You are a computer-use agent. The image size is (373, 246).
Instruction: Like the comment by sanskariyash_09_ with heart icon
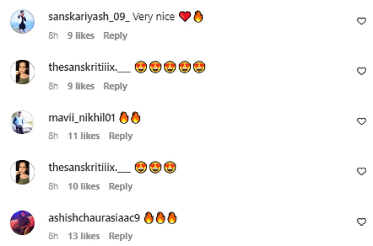[361, 21]
